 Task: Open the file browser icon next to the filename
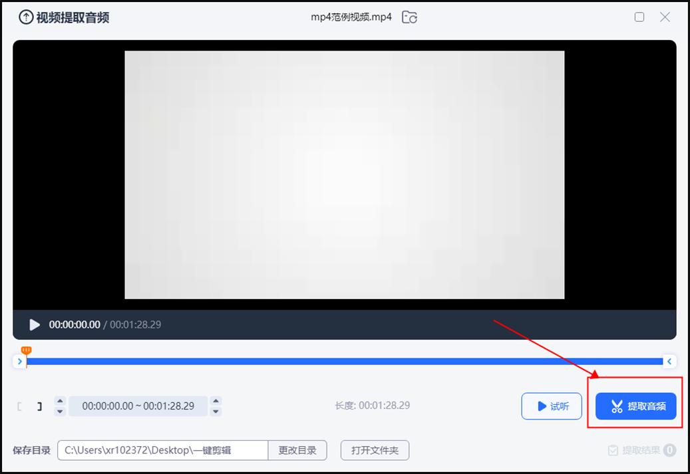[x=410, y=17]
